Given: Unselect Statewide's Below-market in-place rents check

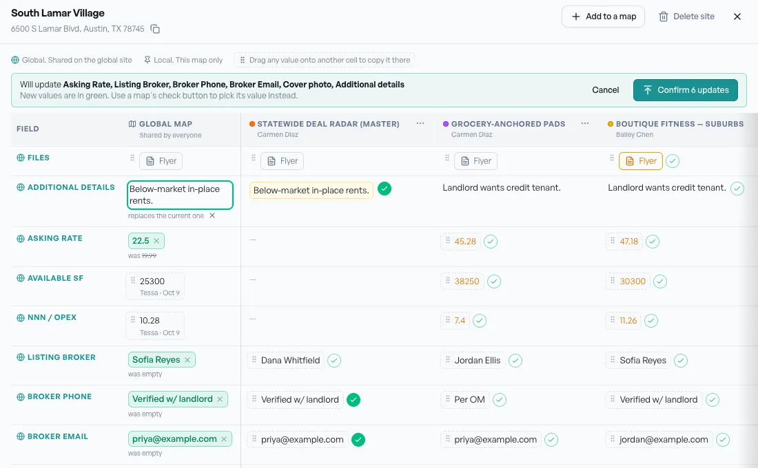Looking at the screenshot, I should click(x=385, y=189).
